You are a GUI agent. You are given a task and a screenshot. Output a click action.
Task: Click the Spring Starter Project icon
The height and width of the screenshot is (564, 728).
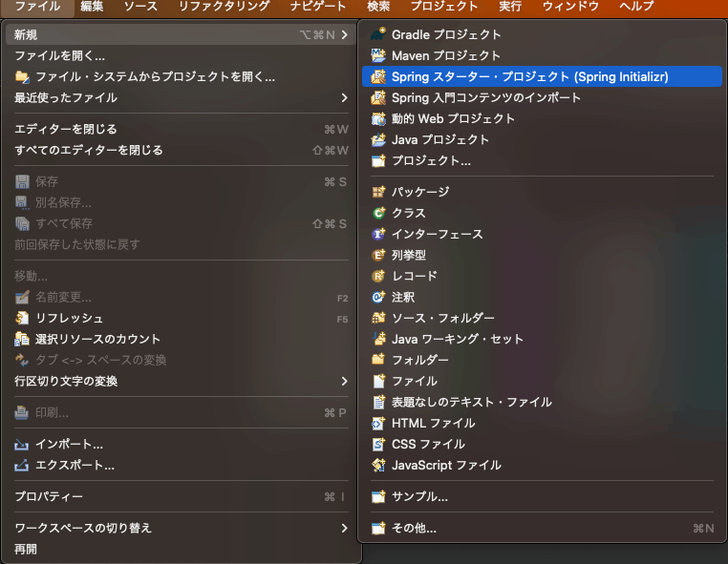[378, 76]
